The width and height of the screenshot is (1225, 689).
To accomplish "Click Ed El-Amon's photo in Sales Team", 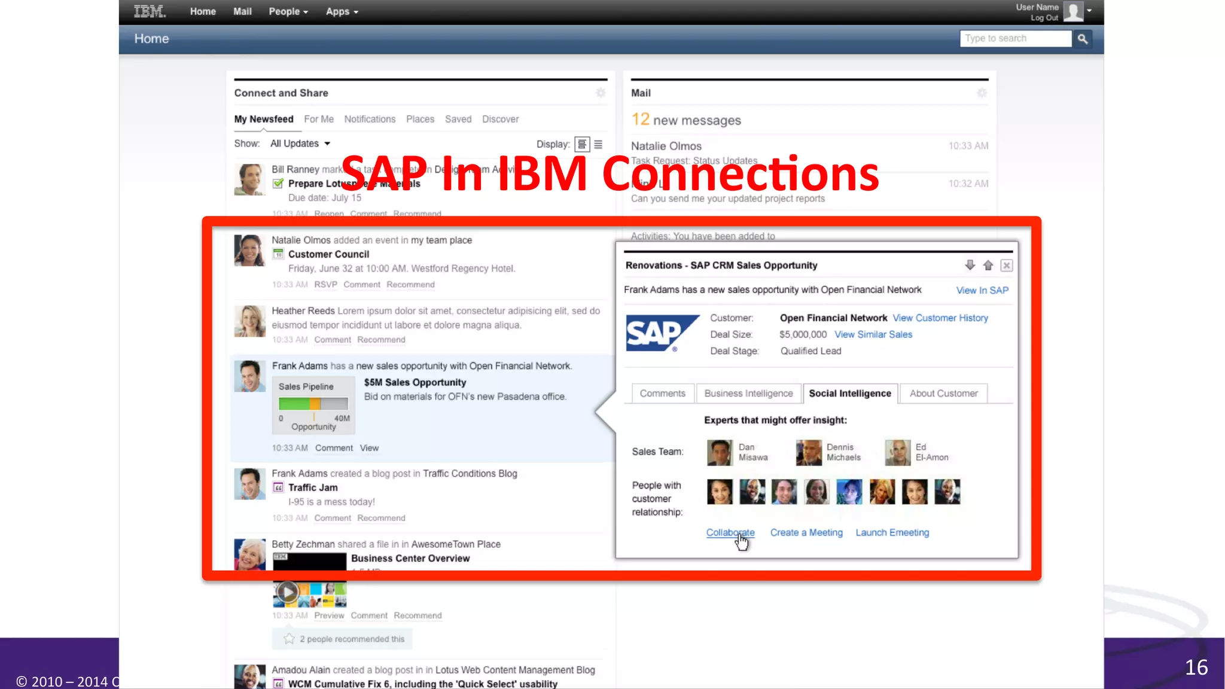I will tap(898, 453).
